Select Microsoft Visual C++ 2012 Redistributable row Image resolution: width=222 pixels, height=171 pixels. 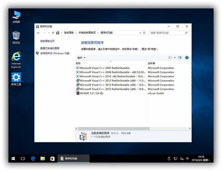[x=111, y=81]
